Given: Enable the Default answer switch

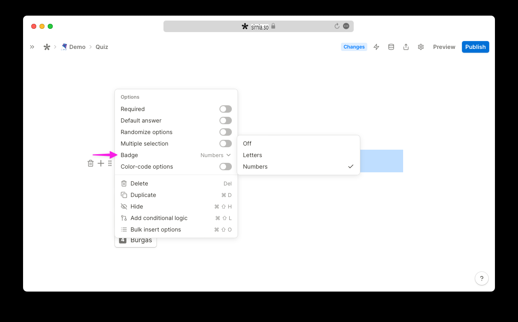Looking at the screenshot, I should 226,120.
